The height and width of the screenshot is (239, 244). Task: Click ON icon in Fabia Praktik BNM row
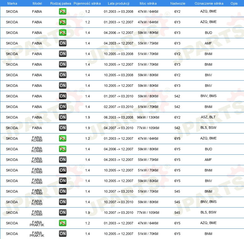62,234
